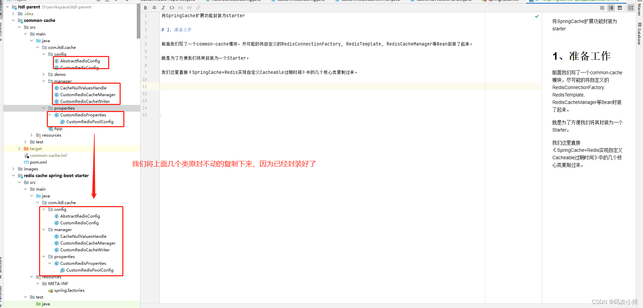This screenshot has height=308, width=643.
Task: Click the '# 1、准备工作' header in editor
Action: (x=176, y=30)
